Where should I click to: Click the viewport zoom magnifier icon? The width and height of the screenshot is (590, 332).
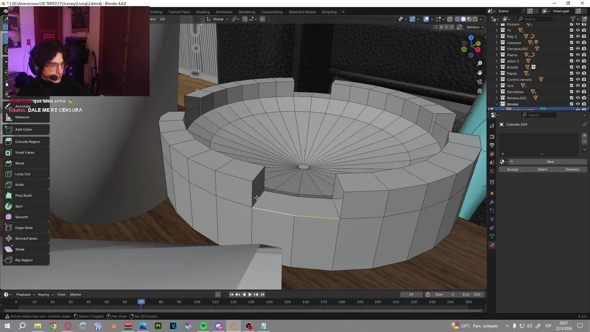coord(480,63)
